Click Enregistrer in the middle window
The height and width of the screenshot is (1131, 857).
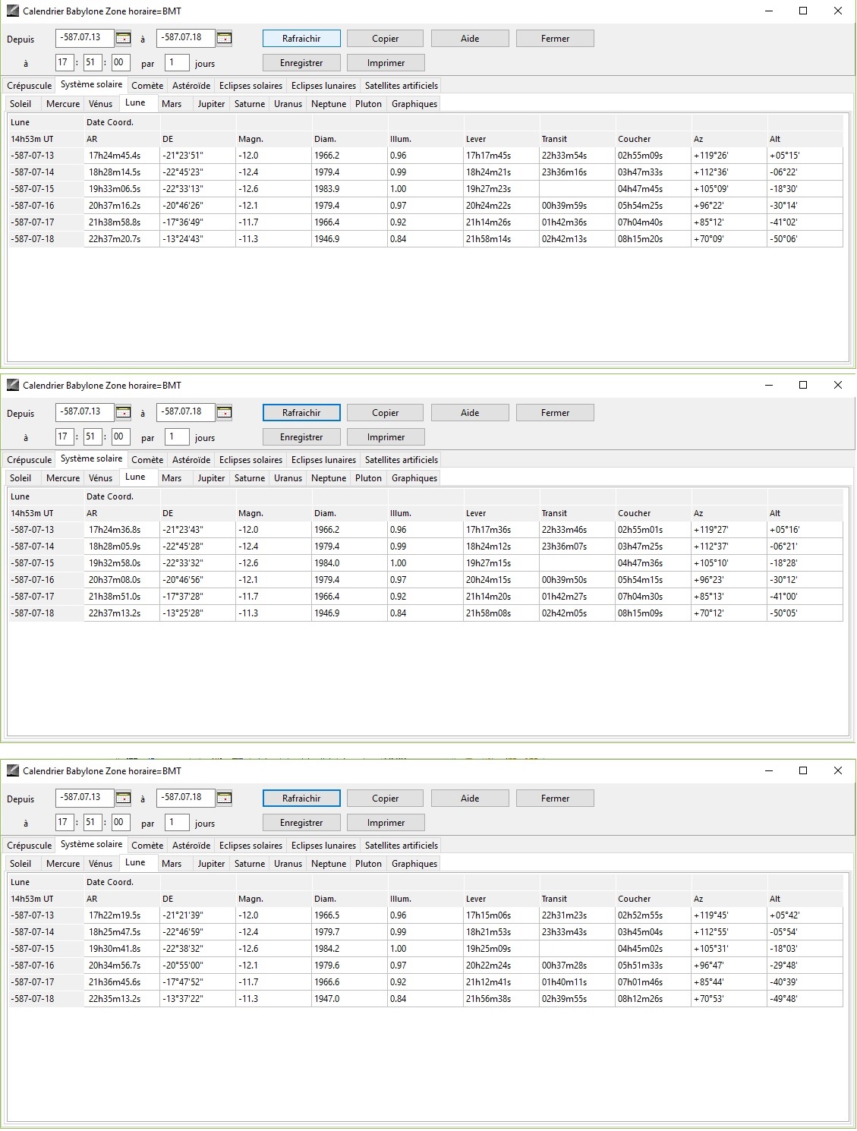point(301,436)
